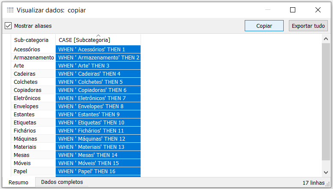This screenshot has width=333, height=189.
Task: Open the Dados completos tab
Action: point(62,182)
